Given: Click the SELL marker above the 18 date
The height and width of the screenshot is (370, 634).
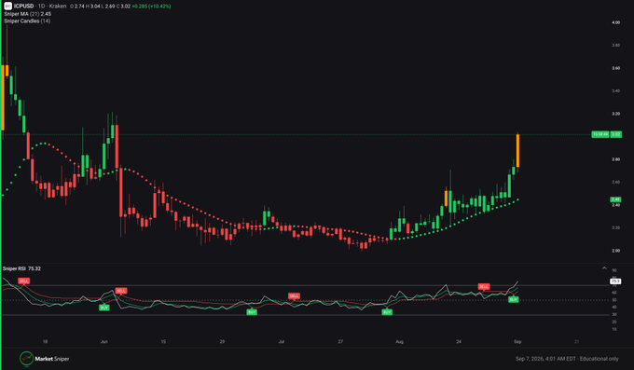Looking at the screenshot, I should click(x=23, y=281).
